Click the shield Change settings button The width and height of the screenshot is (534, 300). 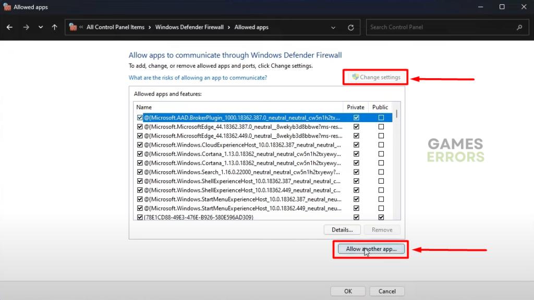pyautogui.click(x=376, y=77)
